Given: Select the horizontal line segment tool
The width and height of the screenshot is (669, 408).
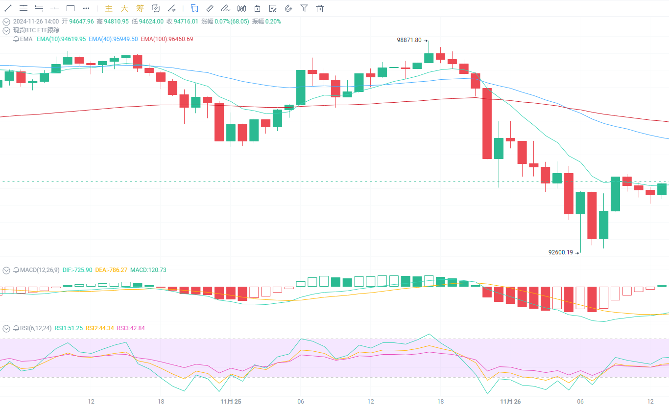Looking at the screenshot, I should click(x=55, y=8).
